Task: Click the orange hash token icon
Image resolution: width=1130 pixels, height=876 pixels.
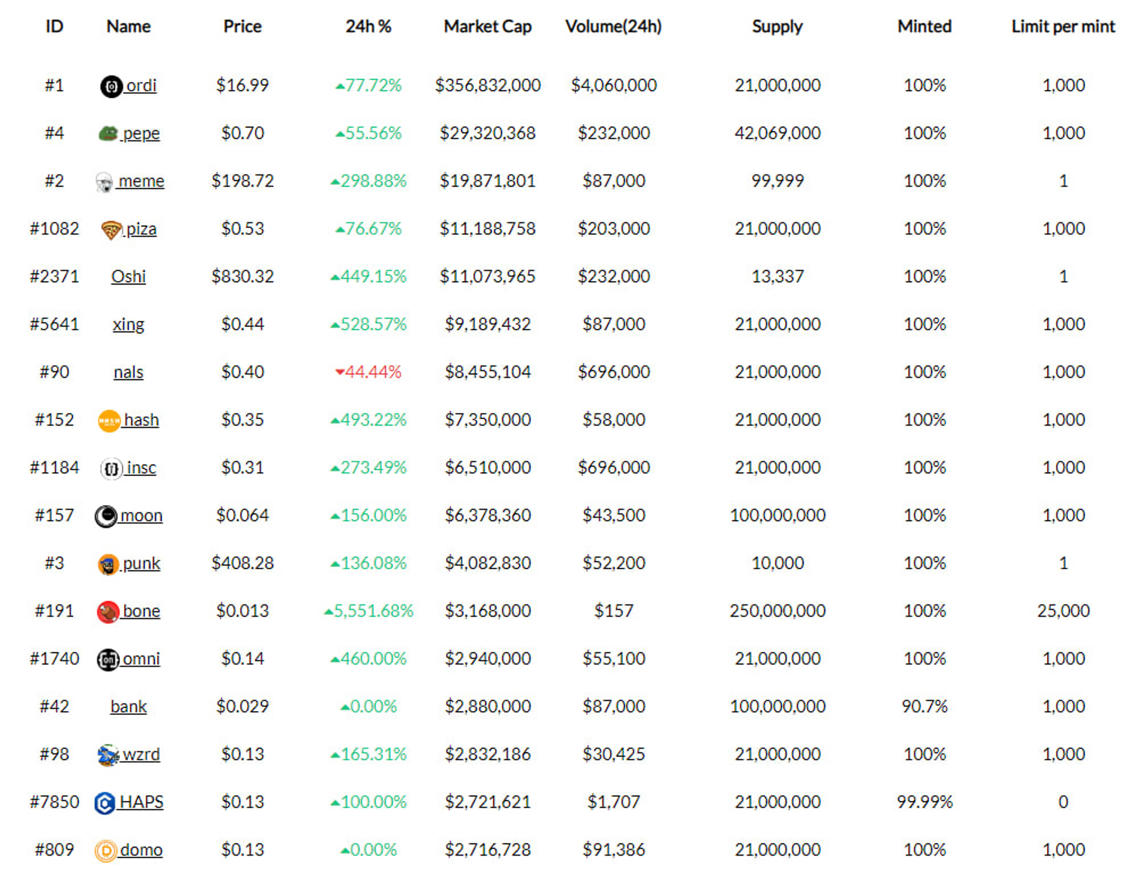Action: click(x=109, y=421)
